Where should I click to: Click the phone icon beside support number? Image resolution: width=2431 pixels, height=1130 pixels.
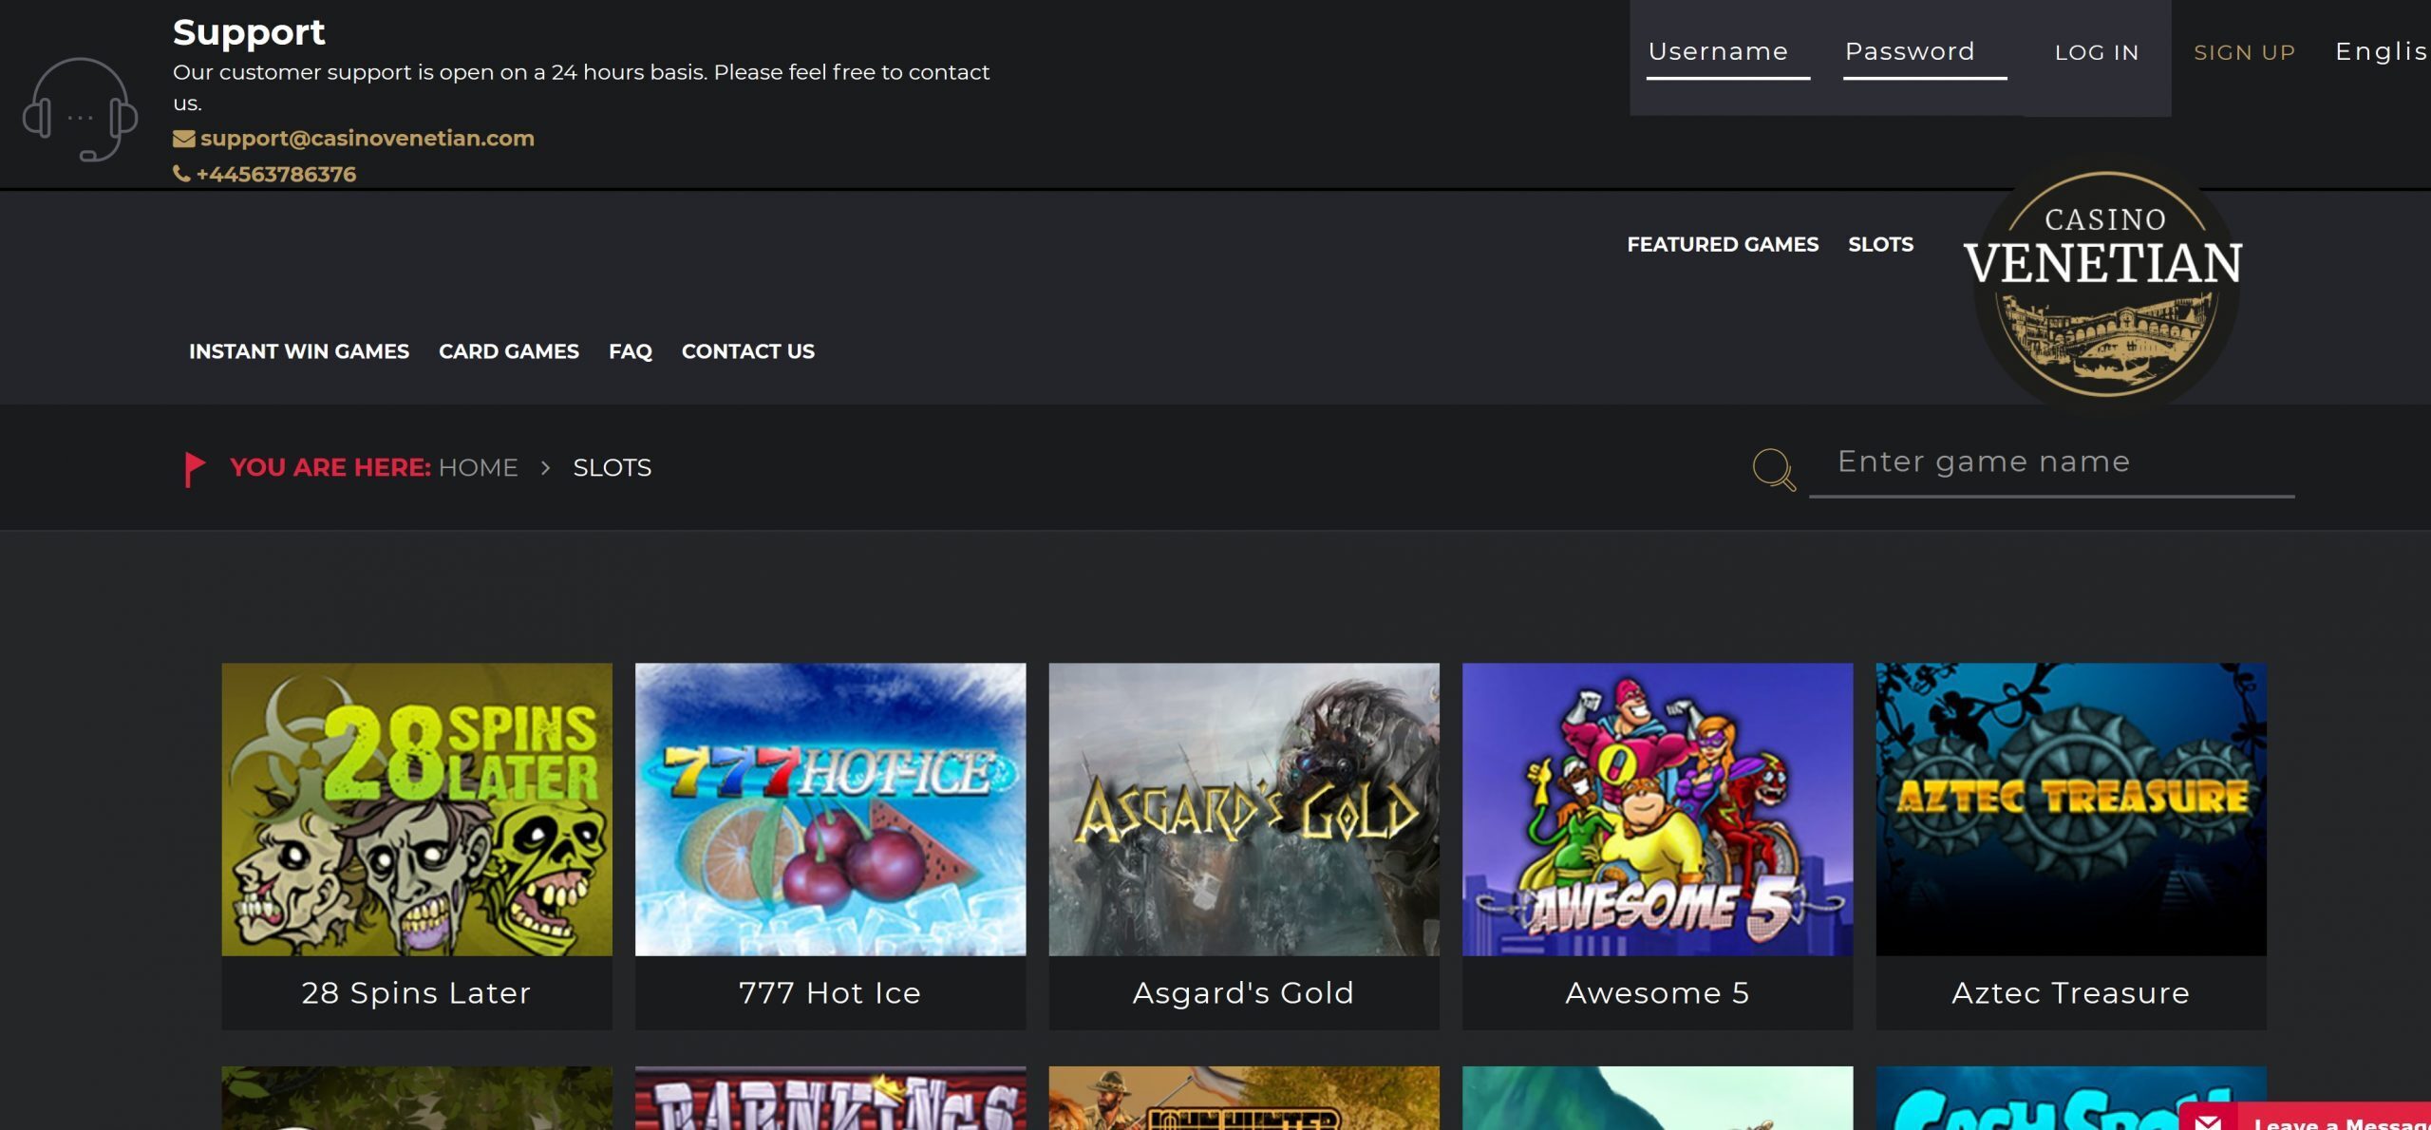tap(181, 174)
